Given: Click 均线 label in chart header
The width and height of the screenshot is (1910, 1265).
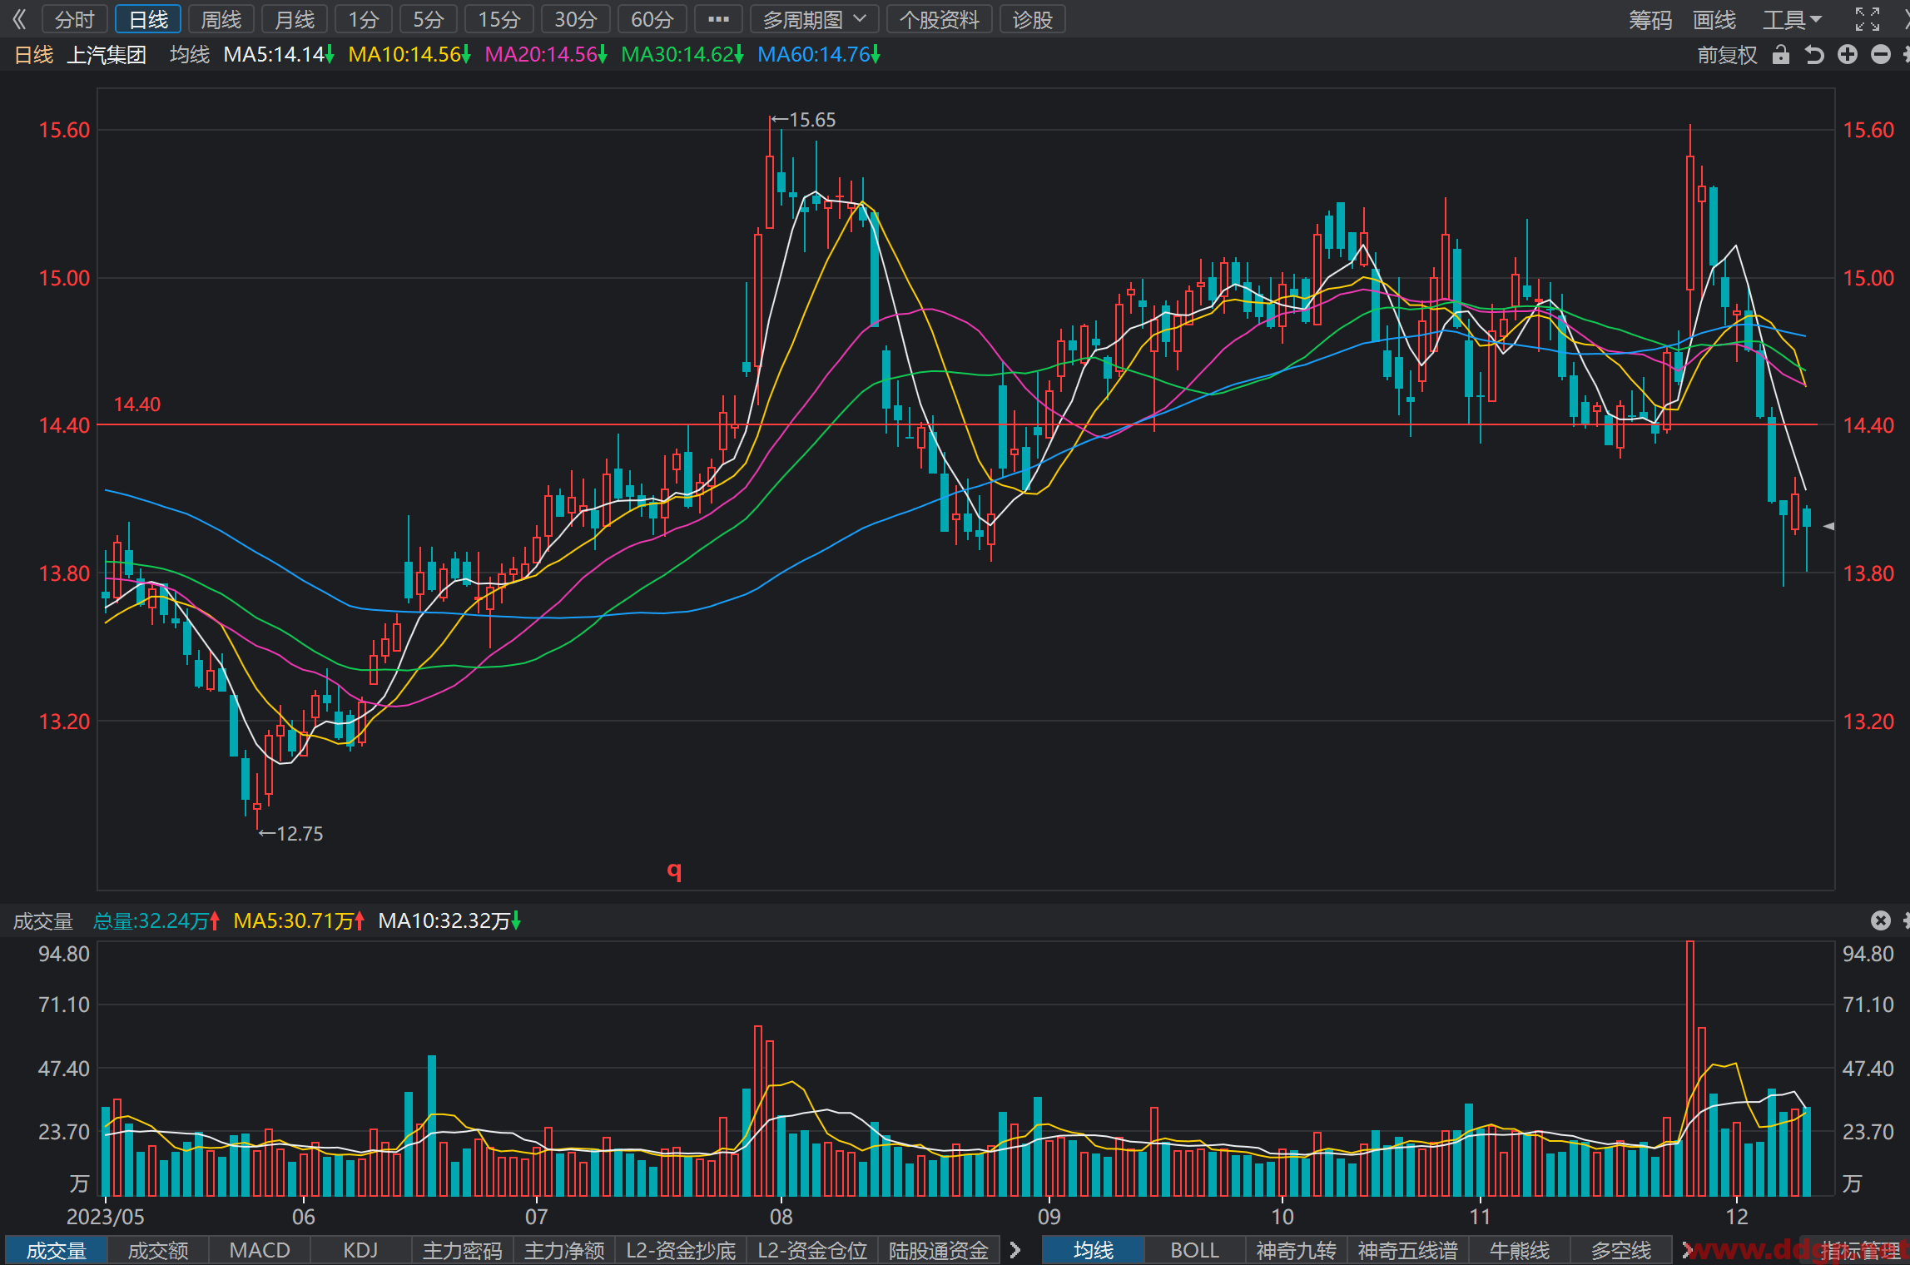Looking at the screenshot, I should (190, 55).
